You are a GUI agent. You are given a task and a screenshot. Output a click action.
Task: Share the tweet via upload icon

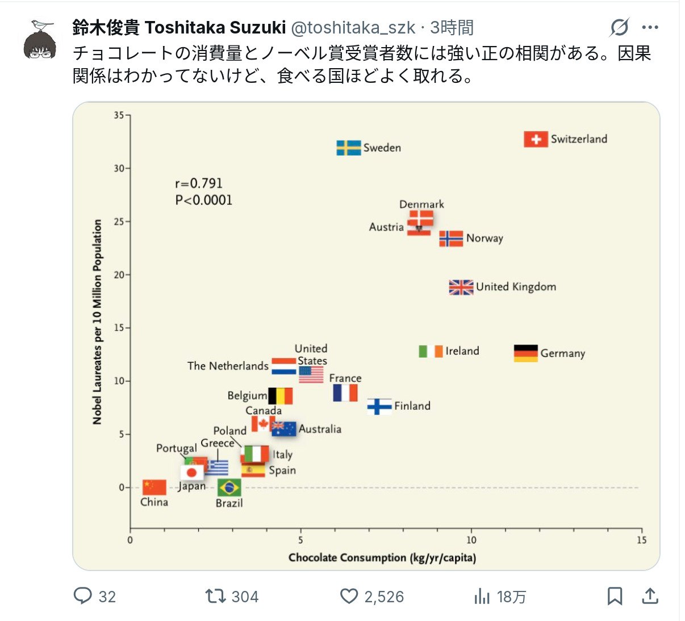(650, 596)
